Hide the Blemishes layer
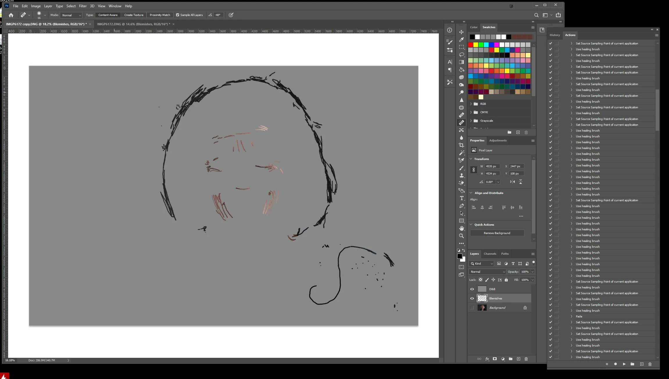This screenshot has width=669, height=379. coord(472,299)
